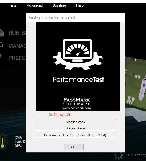Screen dimensions: 146x161
Task: Click OK in the About dialog
Action: pyautogui.click(x=74, y=147)
